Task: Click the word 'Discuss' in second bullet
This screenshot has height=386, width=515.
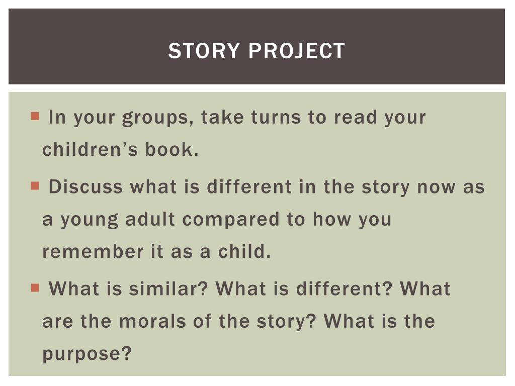Action: (x=85, y=186)
